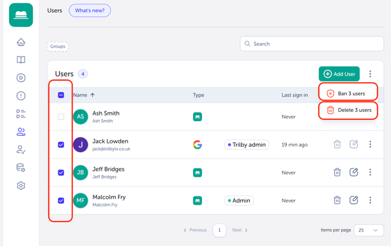Screen dimensions: 391x246
Task: Toggle the select-all checkbox in table header
Action: click(x=61, y=95)
